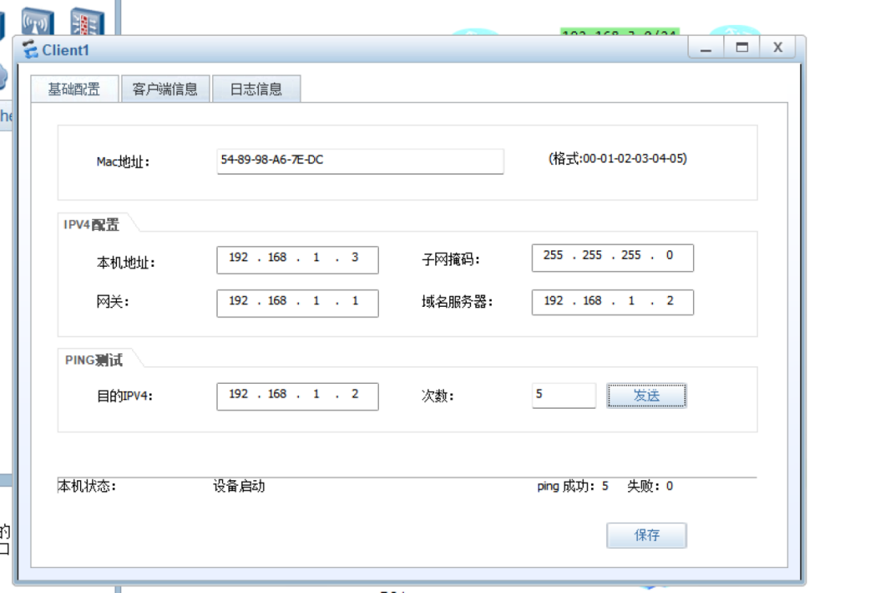Click the 子网掩码 field
Image resolution: width=886 pixels, height=593 pixels.
tap(612, 256)
